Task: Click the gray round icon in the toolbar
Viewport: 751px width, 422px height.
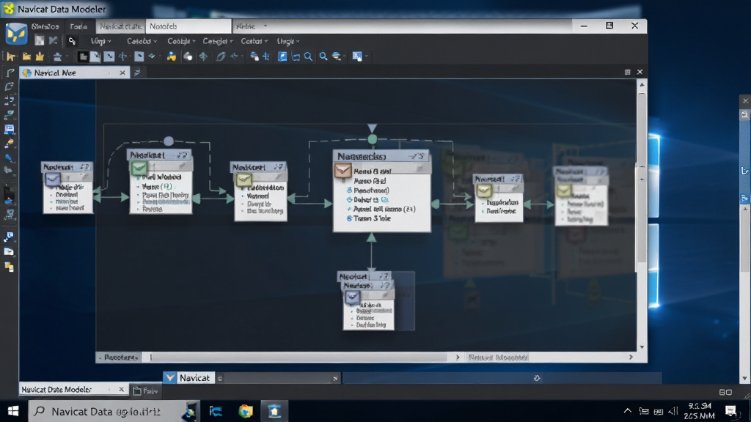Action: (188, 56)
